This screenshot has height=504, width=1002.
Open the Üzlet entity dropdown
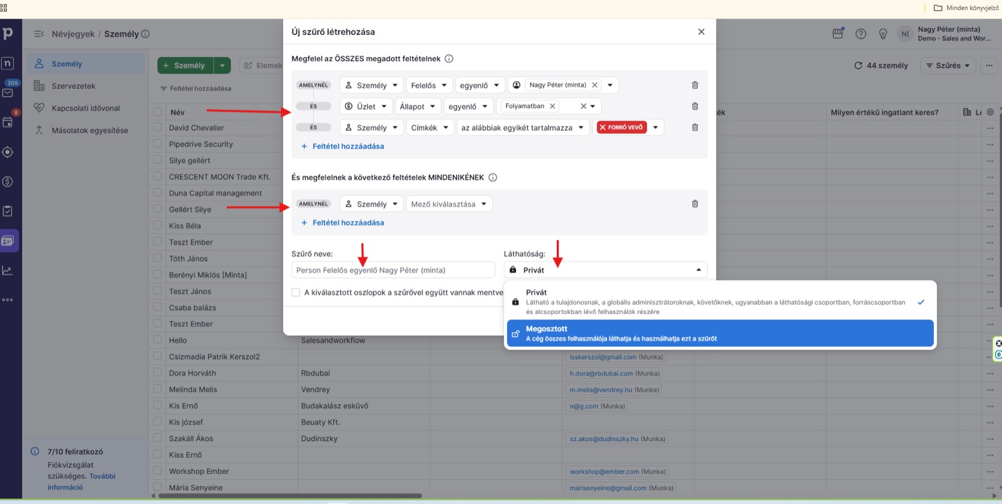point(366,106)
